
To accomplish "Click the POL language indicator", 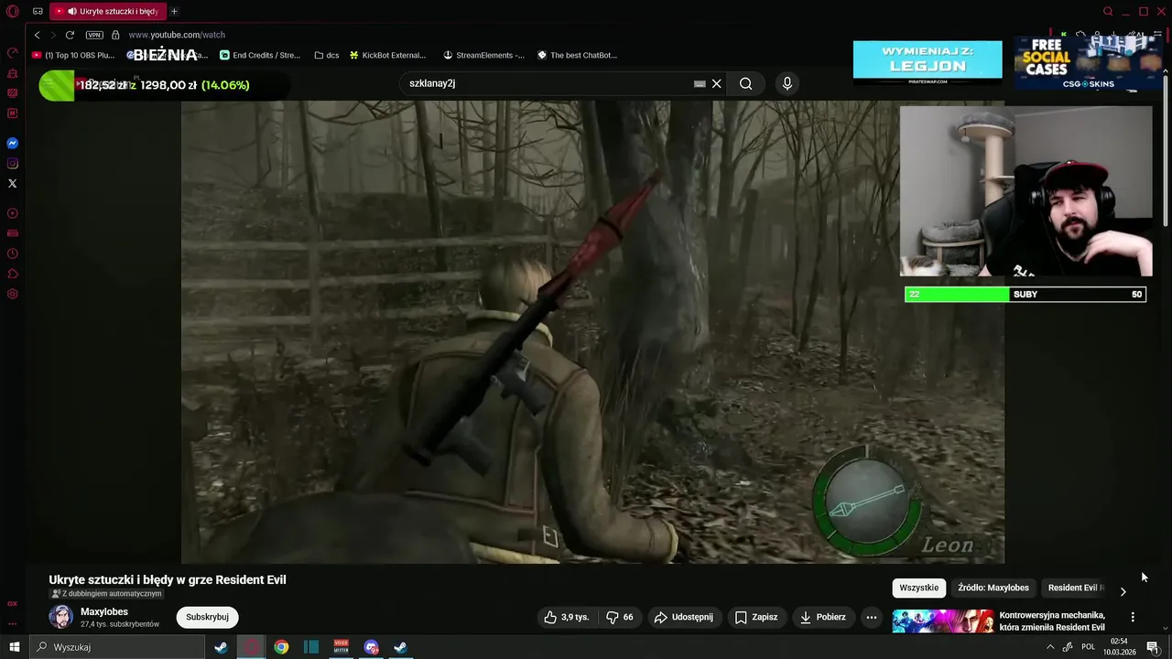I will point(1088,647).
